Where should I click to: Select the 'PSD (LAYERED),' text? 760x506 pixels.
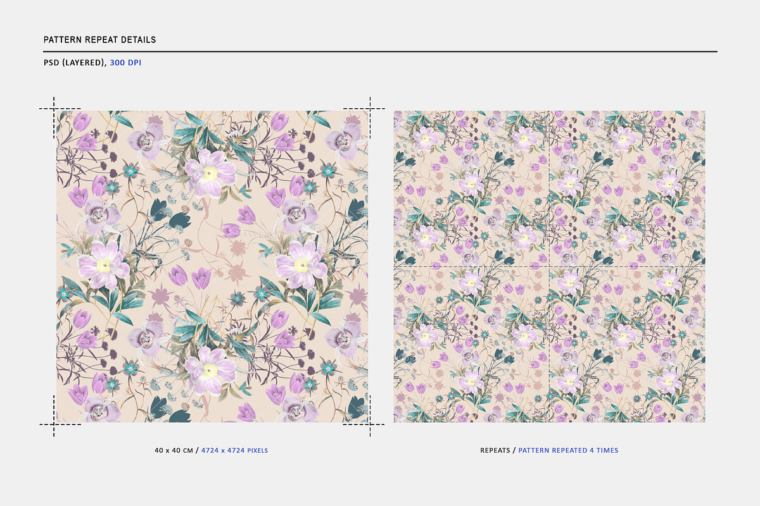[75, 63]
